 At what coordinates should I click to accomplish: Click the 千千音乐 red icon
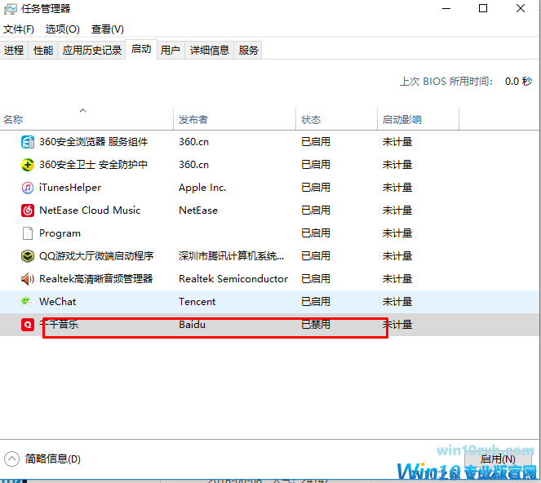(x=28, y=325)
